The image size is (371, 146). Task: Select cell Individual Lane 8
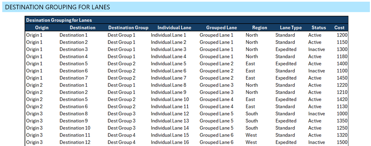click(168, 85)
